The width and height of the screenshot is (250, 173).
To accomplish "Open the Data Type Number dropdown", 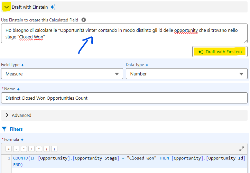I will click(x=187, y=74).
